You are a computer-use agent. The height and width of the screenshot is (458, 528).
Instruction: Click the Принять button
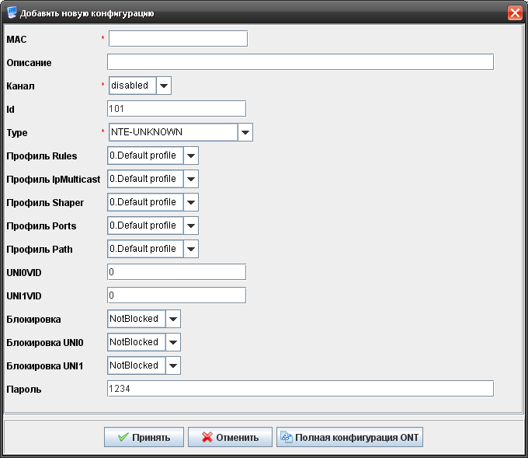click(x=144, y=437)
